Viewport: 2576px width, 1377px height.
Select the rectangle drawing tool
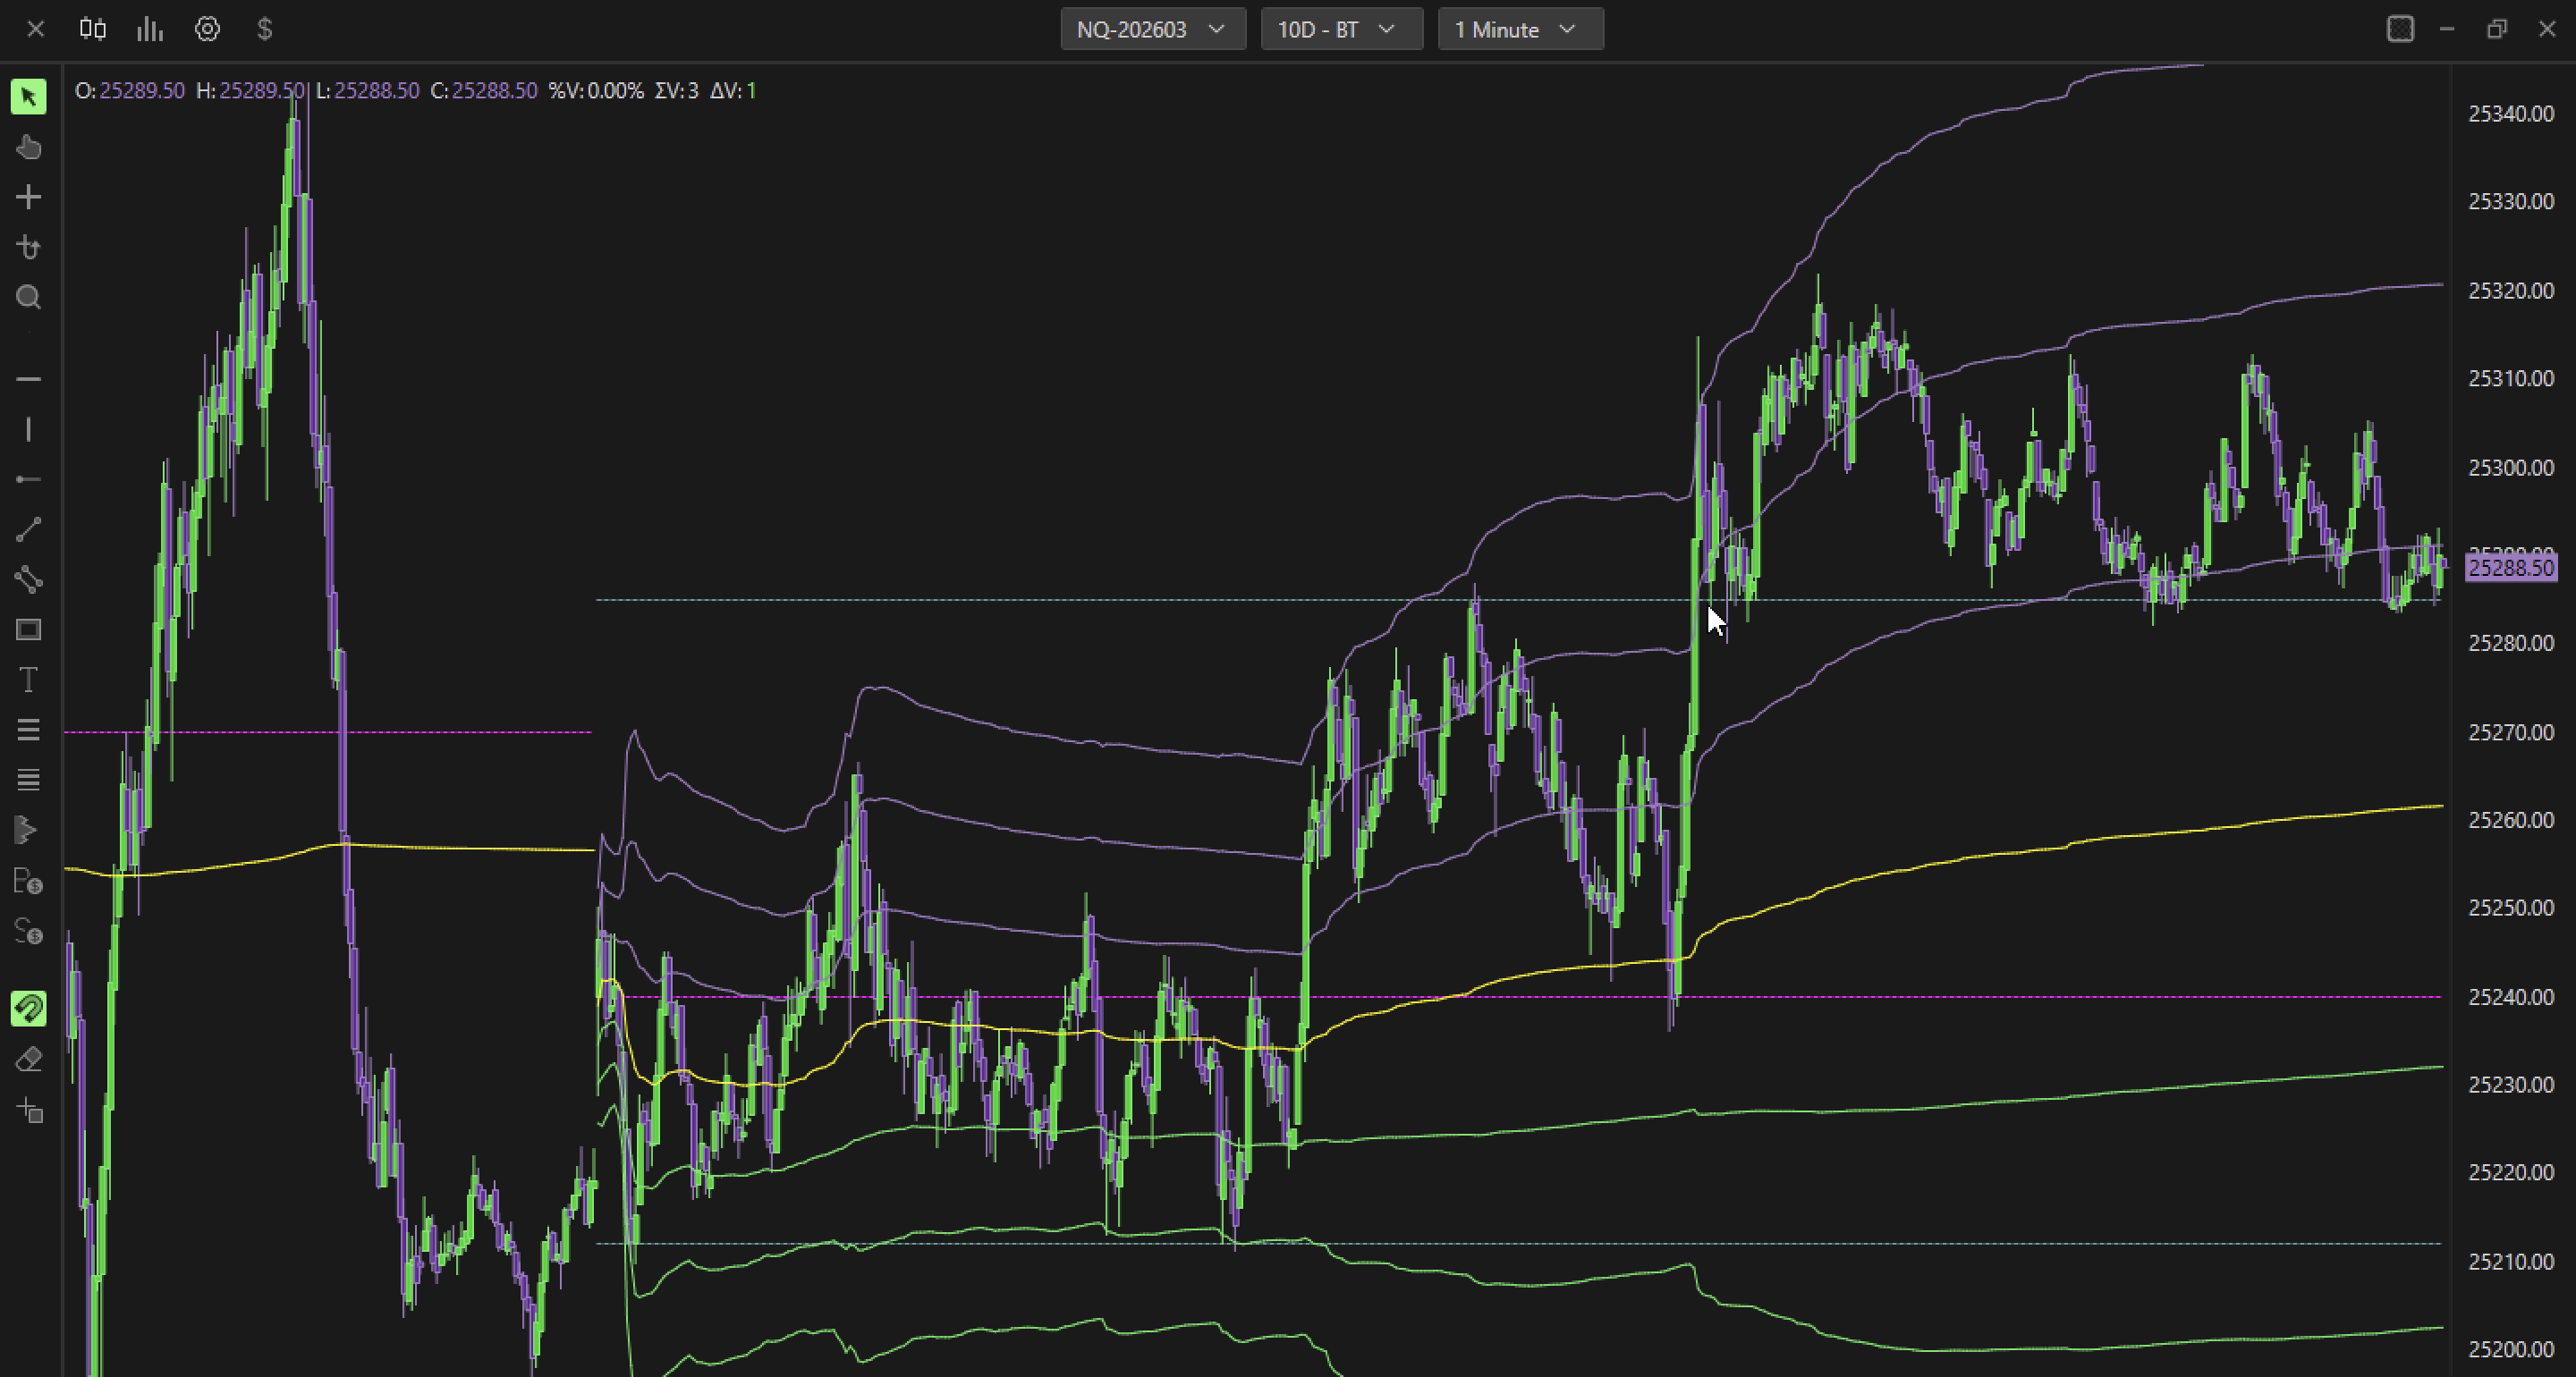(28, 629)
